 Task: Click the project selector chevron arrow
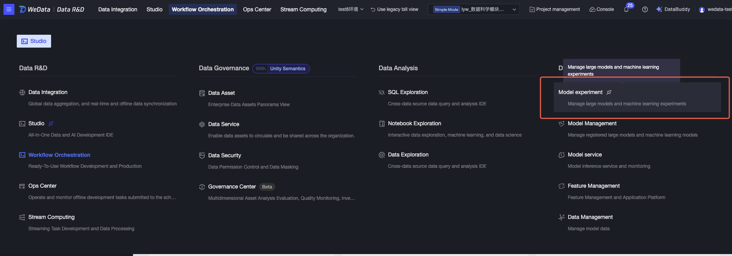[514, 9]
